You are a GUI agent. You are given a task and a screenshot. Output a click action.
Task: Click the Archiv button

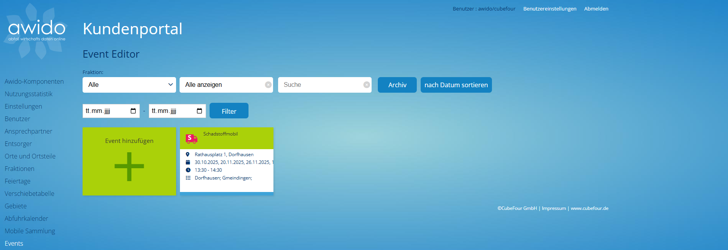coord(397,85)
